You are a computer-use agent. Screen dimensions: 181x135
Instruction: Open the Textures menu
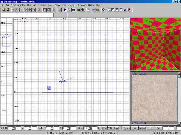(42, 5)
